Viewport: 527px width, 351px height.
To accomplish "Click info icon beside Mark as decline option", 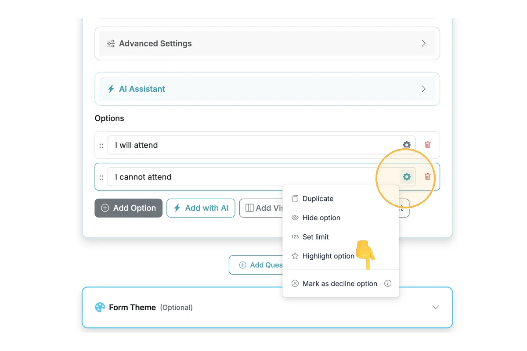I will click(387, 283).
